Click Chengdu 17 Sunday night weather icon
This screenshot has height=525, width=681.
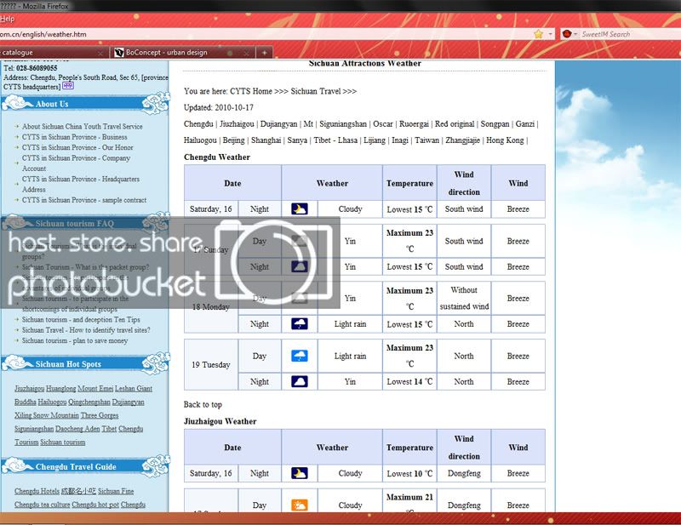pos(300,266)
